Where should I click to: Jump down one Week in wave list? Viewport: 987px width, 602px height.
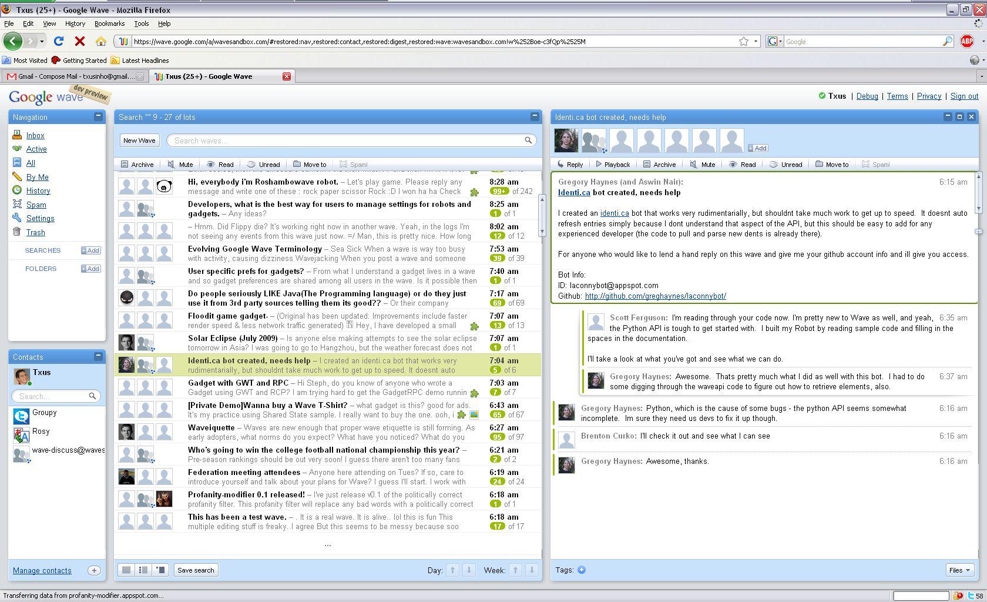(532, 570)
